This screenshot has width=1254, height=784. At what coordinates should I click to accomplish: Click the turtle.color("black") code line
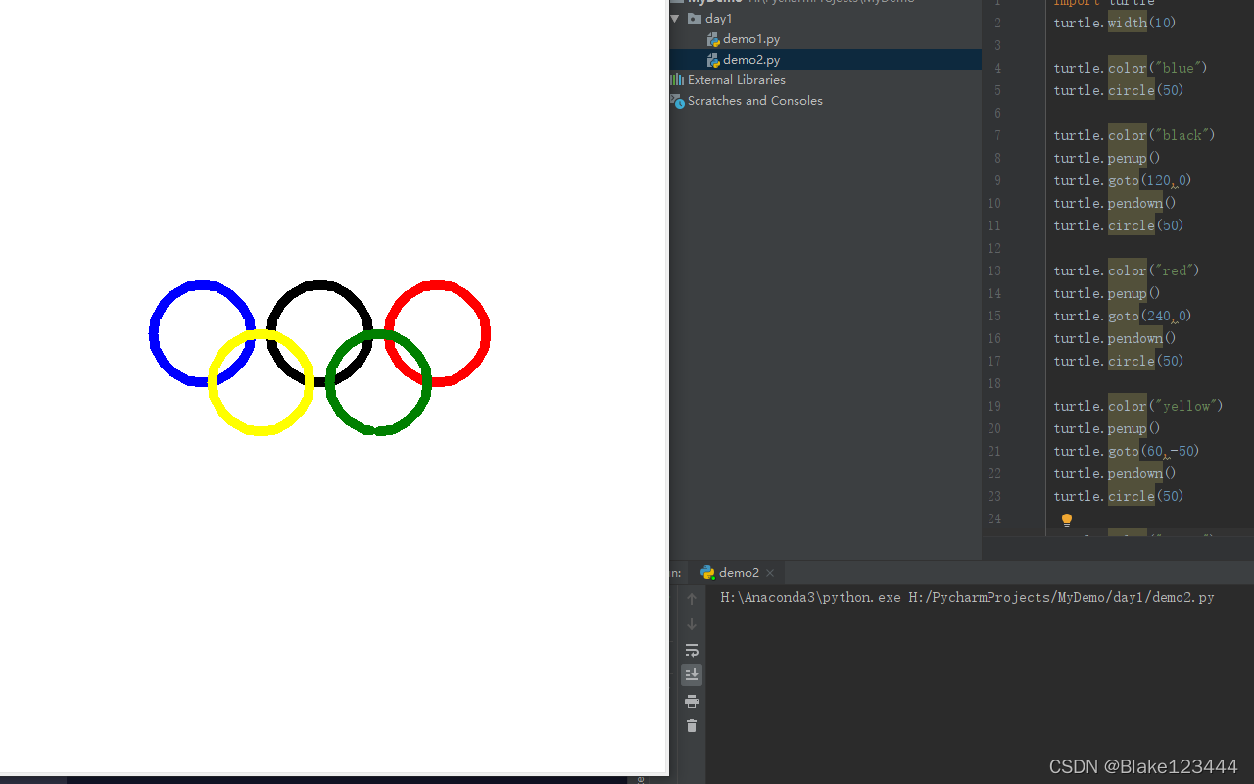(x=1134, y=135)
